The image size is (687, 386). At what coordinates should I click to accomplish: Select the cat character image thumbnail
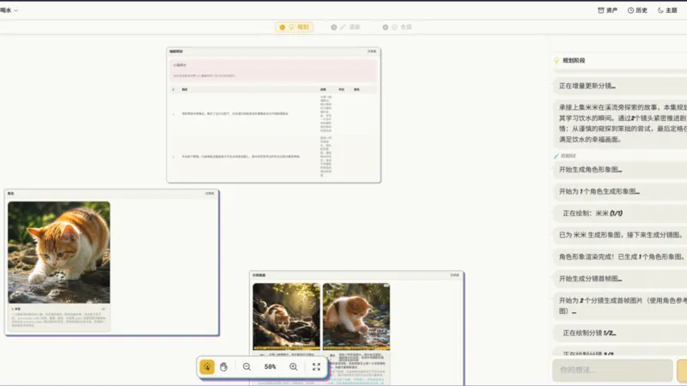[59, 252]
